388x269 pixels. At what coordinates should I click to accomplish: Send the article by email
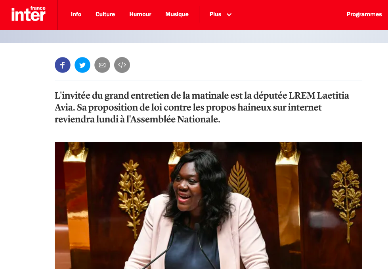(102, 65)
